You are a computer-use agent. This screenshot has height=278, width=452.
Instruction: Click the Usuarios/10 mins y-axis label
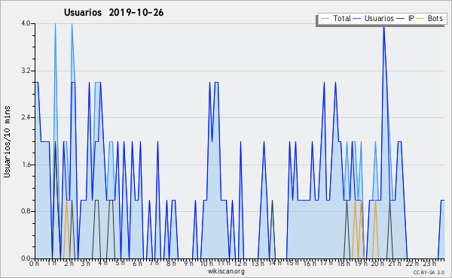(x=7, y=141)
